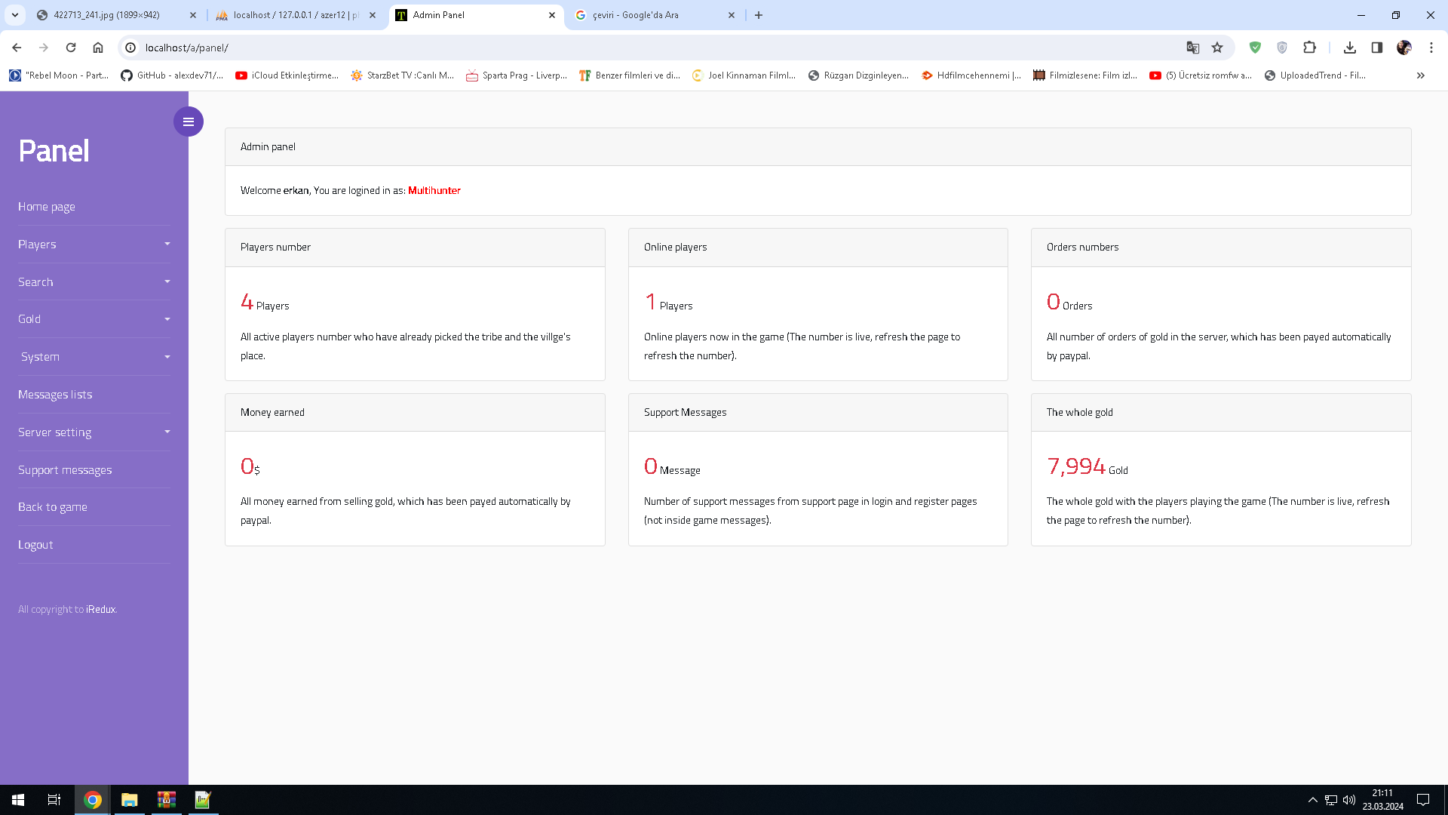Expand the System dropdown menu
The image size is (1448, 815).
click(94, 356)
